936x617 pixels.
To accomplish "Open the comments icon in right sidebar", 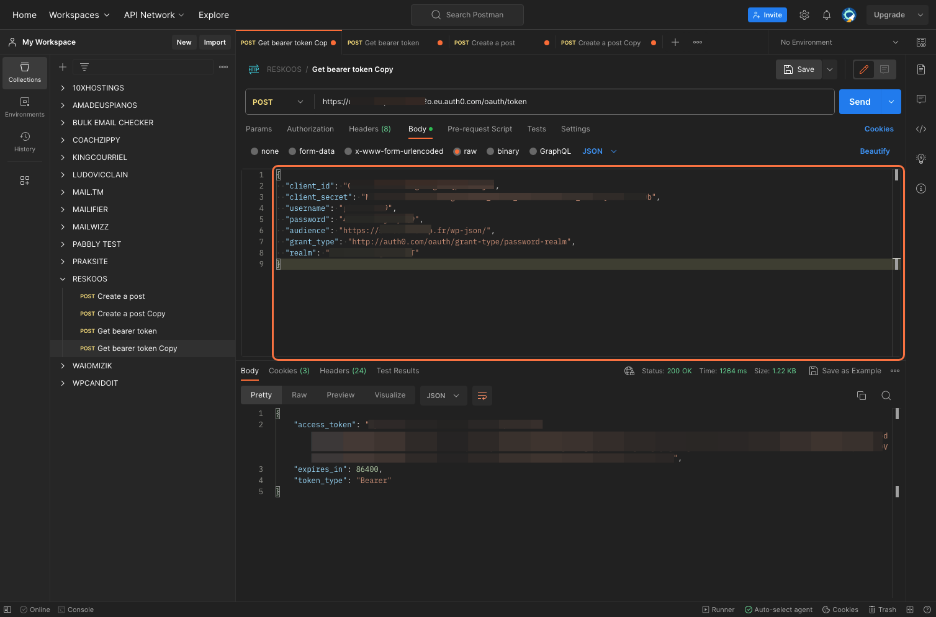I will coord(921,99).
